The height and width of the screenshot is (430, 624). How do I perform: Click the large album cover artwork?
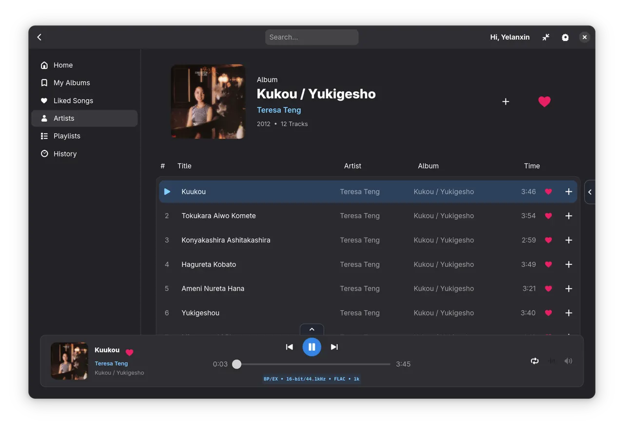click(208, 101)
